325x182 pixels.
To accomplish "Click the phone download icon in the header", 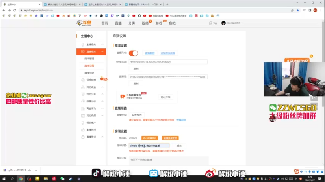I will pyautogui.click(x=210, y=23).
